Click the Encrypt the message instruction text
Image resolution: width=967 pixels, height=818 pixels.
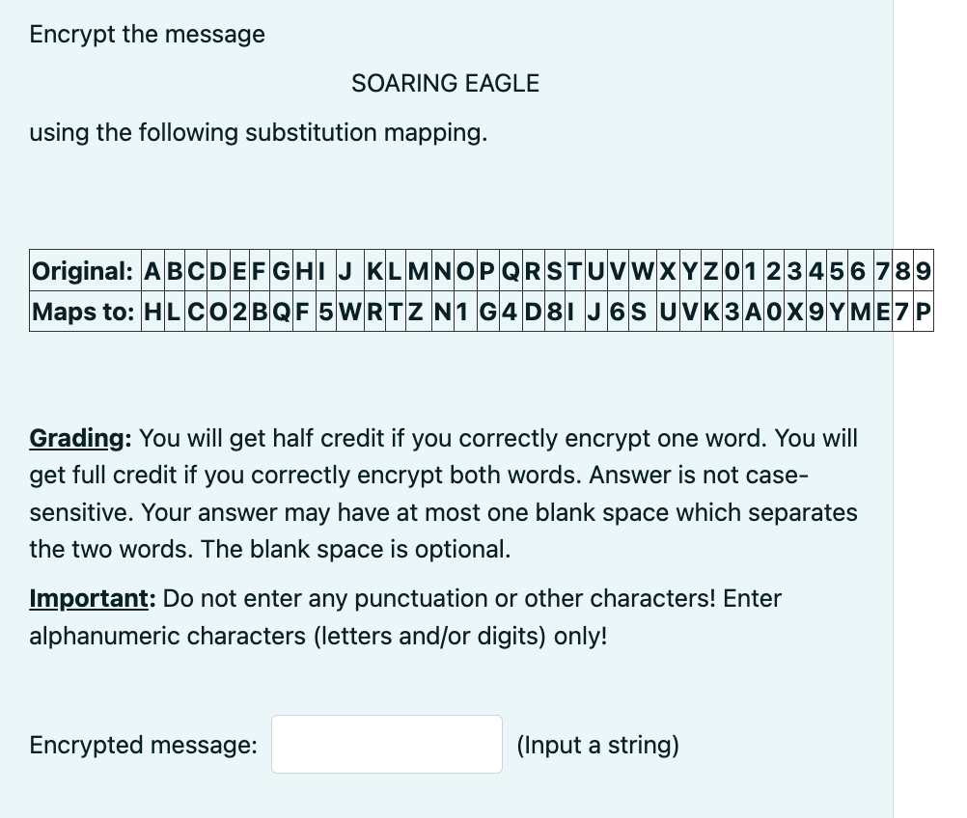147,34
